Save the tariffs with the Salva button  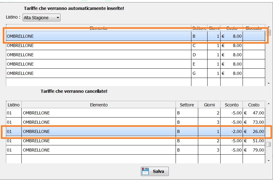click(x=154, y=171)
